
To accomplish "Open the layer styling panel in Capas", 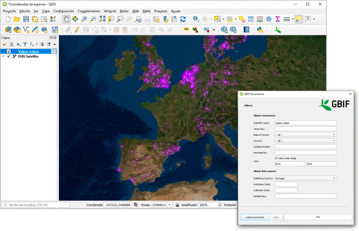I will pos(4,44).
